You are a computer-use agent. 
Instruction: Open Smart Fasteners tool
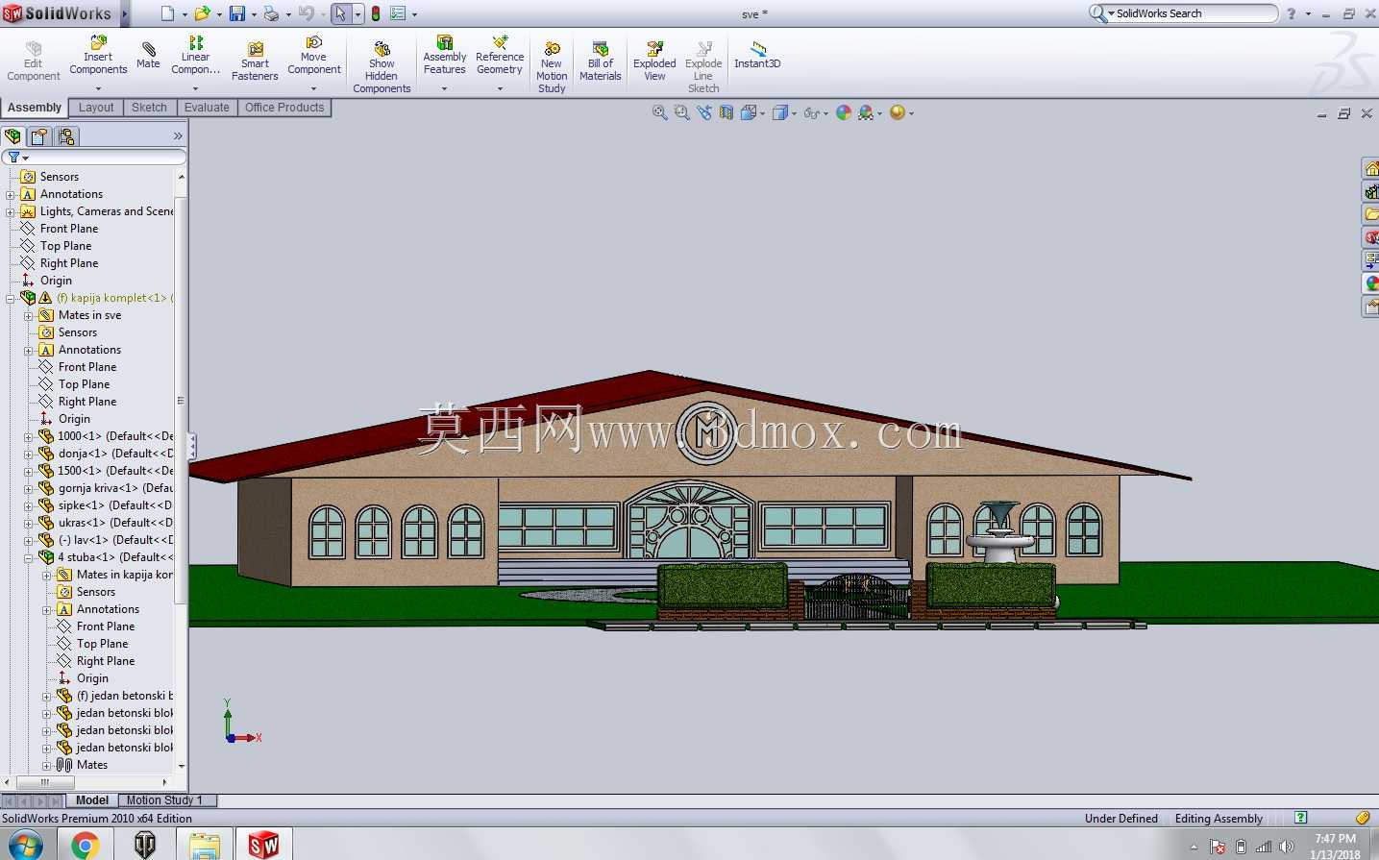tap(255, 61)
